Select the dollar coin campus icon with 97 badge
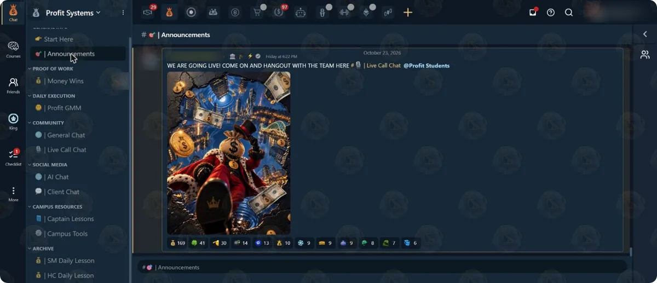This screenshot has height=283, width=657. [x=279, y=12]
